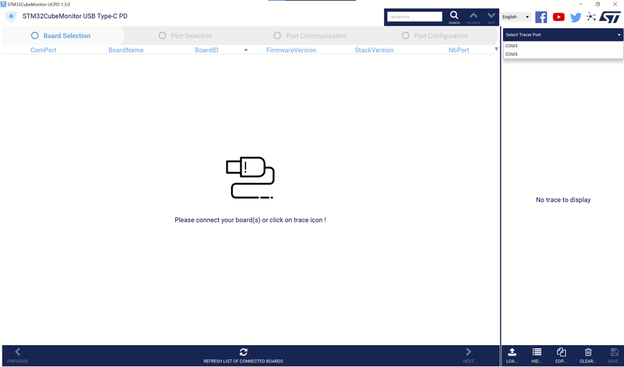Viewport: 624px width, 367px height.
Task: Click the ST logo
Action: click(610, 17)
